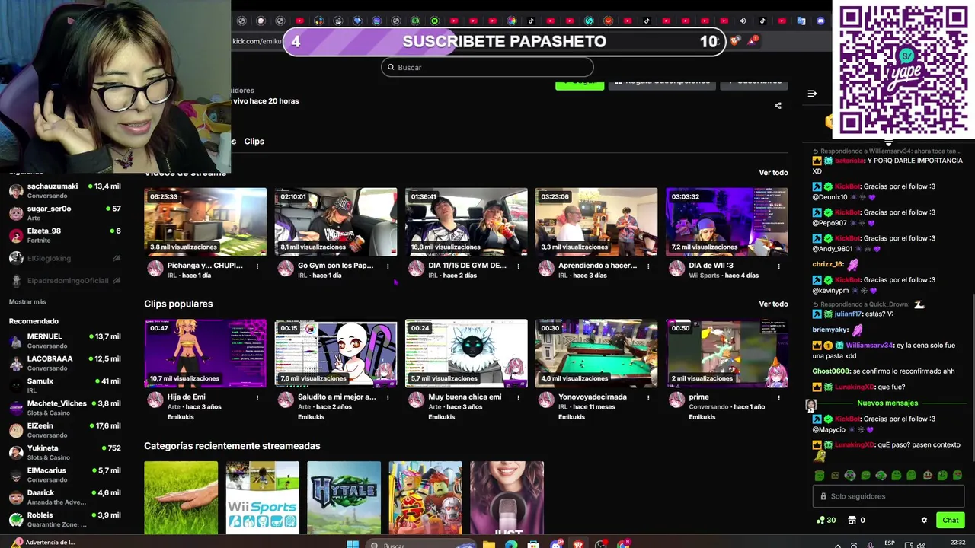
Task: Open recommended channel Machete_Vilches
Action: pos(64,408)
